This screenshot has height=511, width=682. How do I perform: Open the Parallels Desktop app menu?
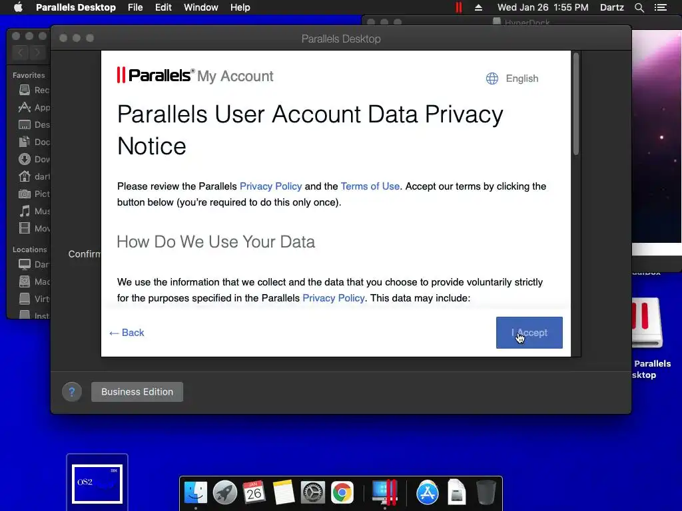[x=76, y=7]
